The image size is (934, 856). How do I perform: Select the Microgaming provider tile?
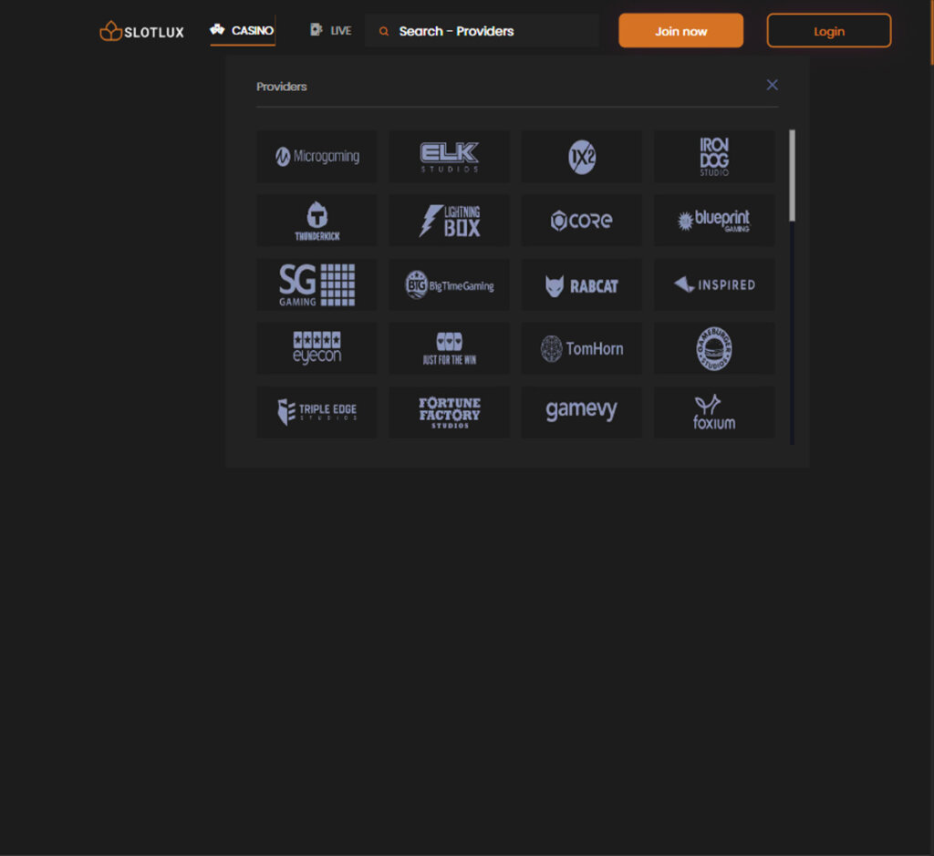click(317, 156)
